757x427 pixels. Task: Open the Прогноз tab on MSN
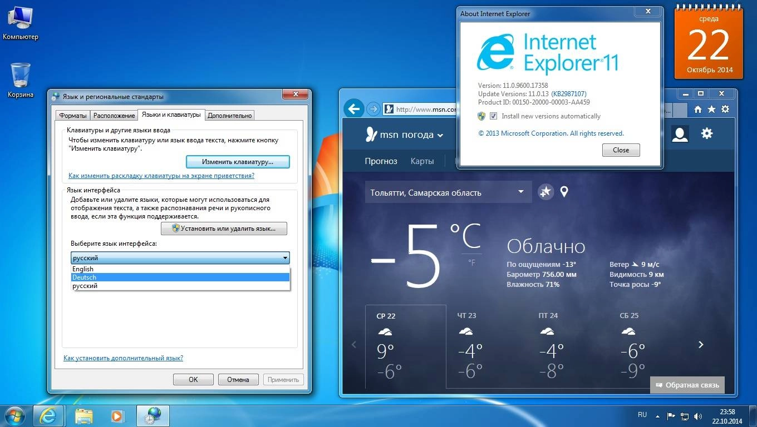coord(381,161)
